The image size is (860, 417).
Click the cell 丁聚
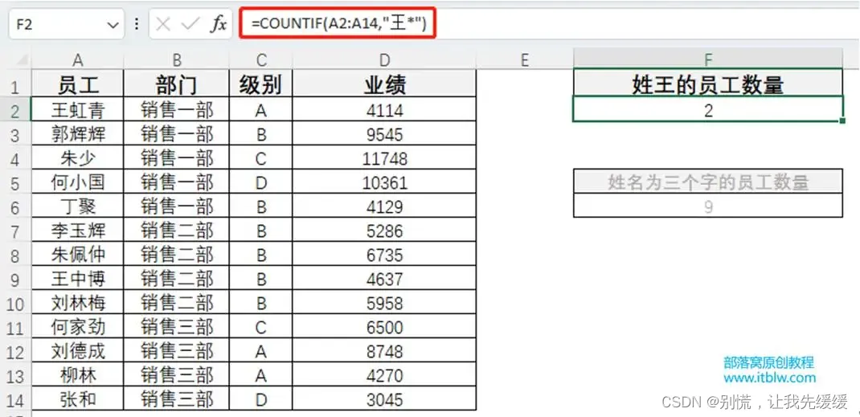pyautogui.click(x=78, y=206)
